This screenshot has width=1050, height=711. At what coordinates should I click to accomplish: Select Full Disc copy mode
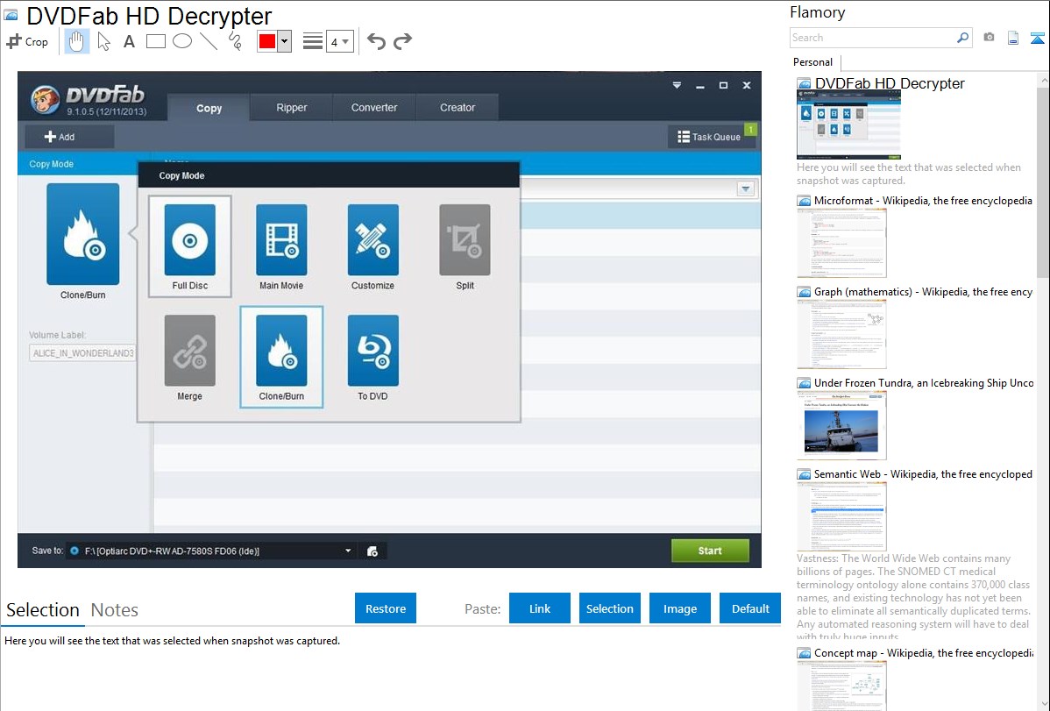190,246
